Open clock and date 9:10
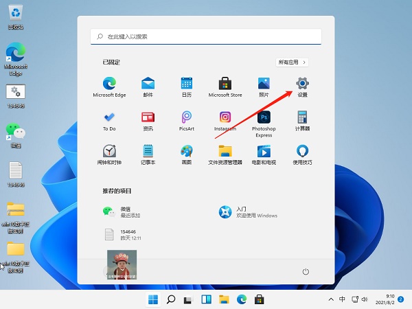Viewport: 412px width, 309px height. point(385,299)
